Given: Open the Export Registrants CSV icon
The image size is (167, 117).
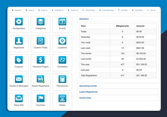Looking at the screenshot, I should tap(40, 79).
